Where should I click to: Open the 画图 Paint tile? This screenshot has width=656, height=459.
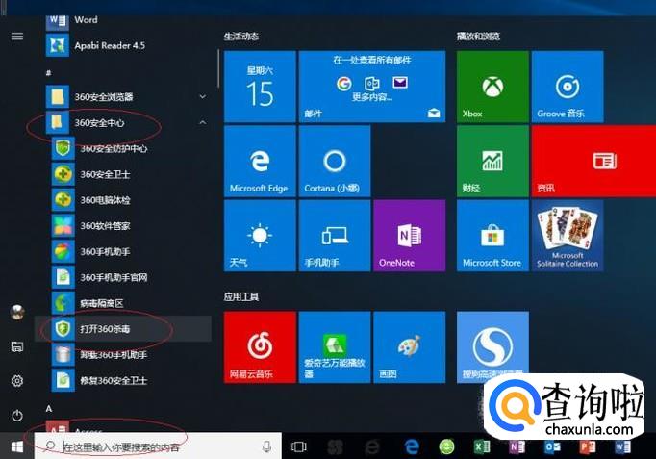[410, 346]
